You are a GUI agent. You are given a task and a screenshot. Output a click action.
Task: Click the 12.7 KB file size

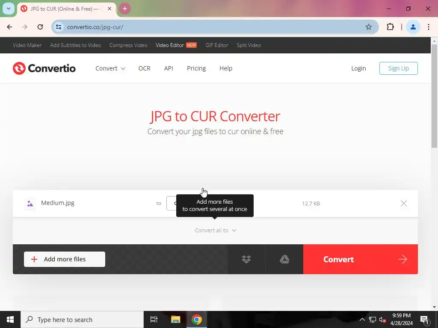(x=311, y=204)
